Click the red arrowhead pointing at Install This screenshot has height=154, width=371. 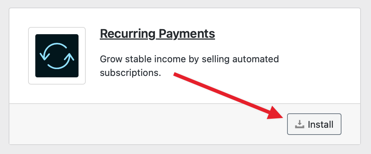tap(277, 113)
